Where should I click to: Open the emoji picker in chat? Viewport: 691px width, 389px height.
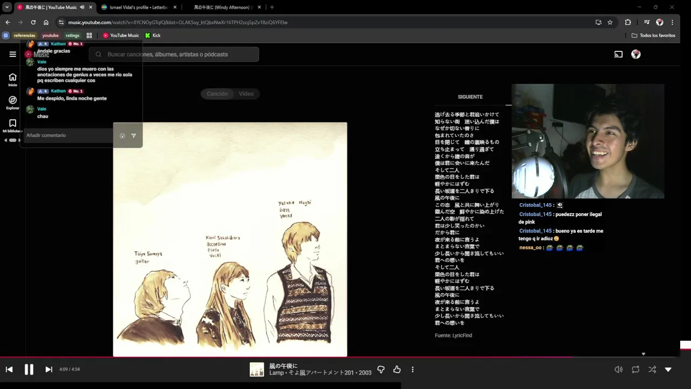(x=122, y=136)
